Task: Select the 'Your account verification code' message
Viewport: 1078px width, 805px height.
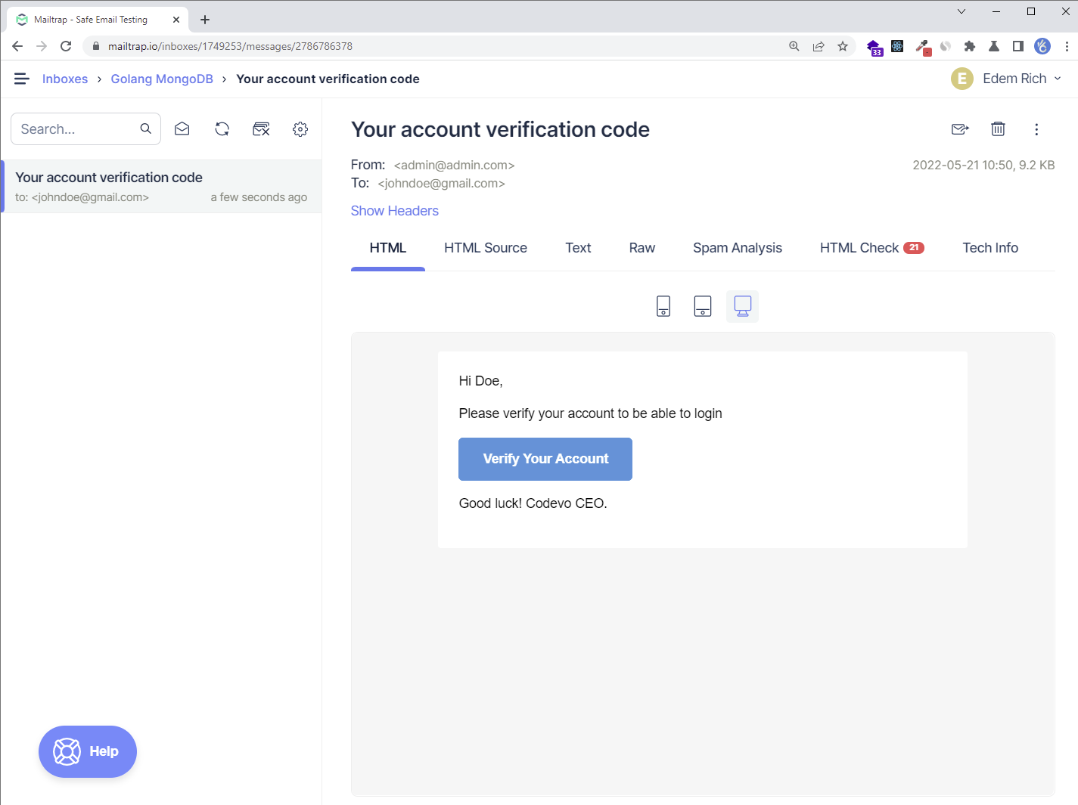Action: tap(161, 186)
